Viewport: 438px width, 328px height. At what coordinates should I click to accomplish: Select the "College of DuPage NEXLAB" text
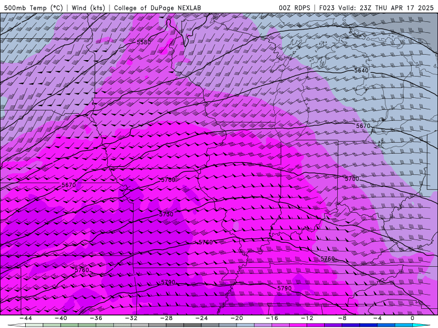(157, 8)
